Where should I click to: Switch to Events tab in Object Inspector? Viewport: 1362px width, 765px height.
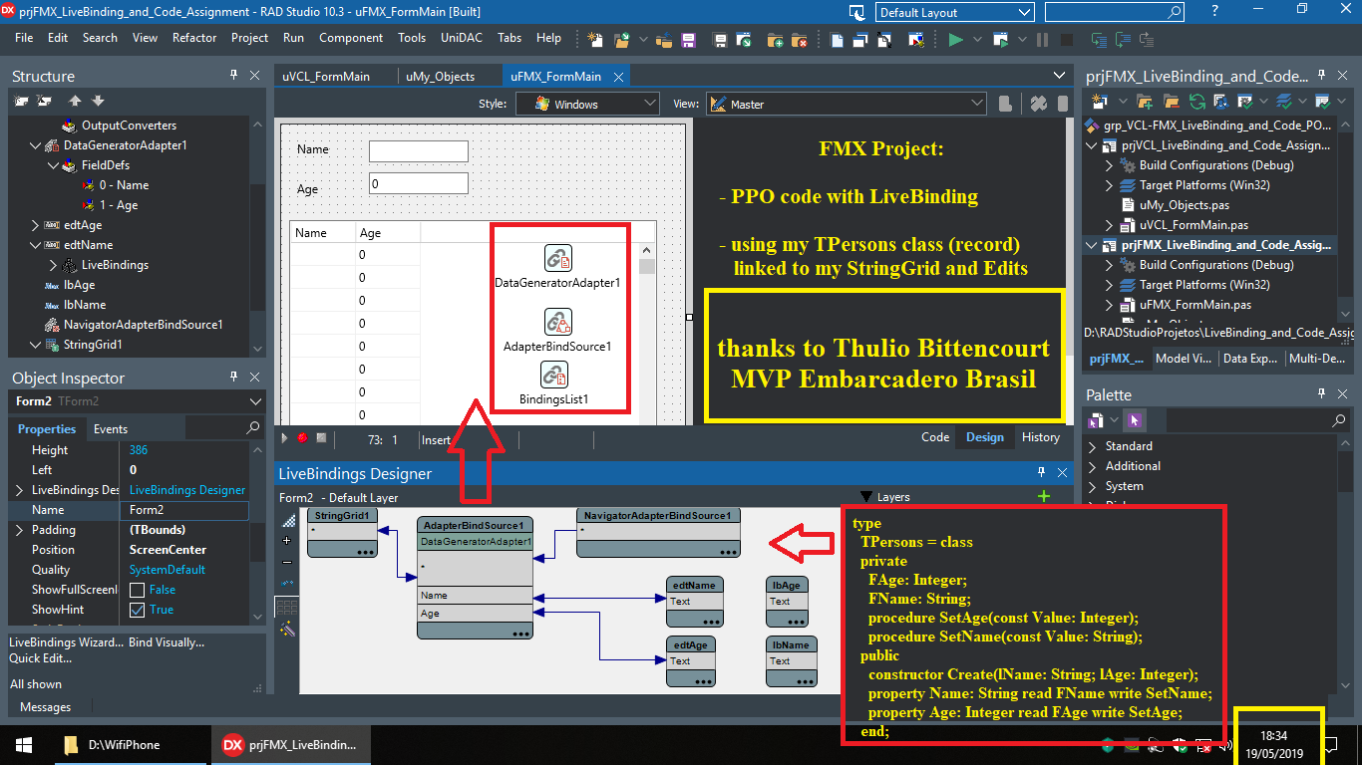coord(111,429)
